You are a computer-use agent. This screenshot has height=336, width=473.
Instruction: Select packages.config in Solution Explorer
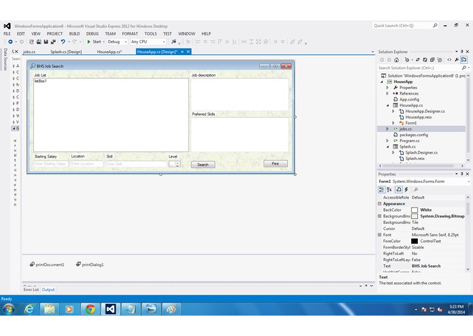coord(414,135)
